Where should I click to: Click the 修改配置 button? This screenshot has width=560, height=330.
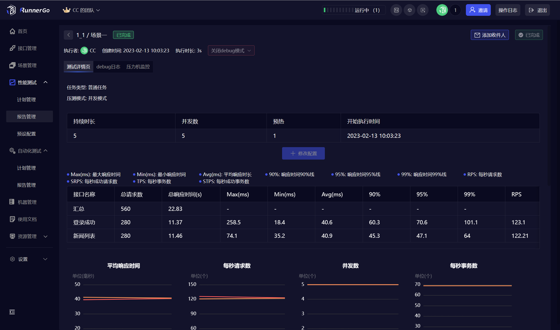coord(303,154)
